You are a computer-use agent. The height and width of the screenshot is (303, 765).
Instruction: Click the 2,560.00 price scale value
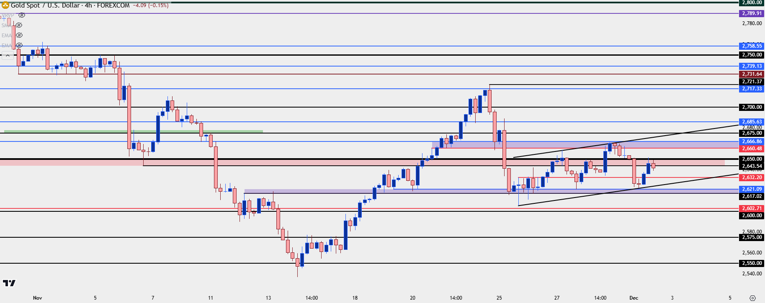tap(752, 253)
